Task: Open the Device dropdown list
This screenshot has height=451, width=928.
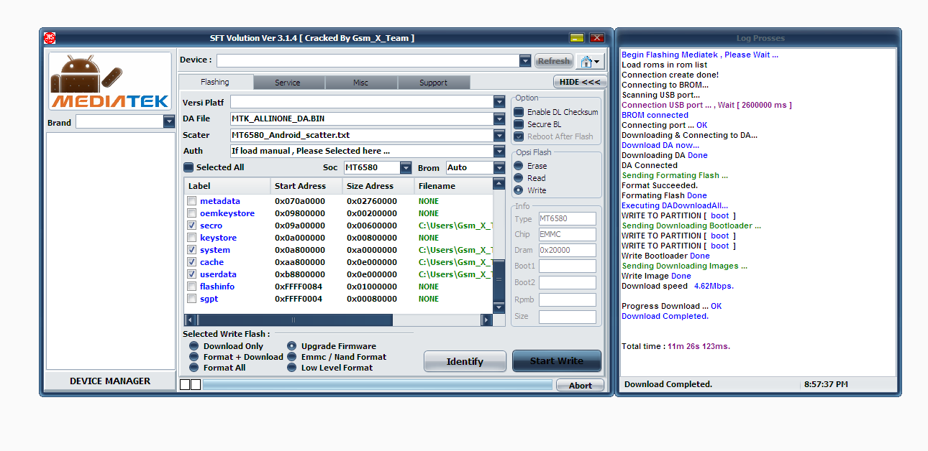Action: click(525, 61)
